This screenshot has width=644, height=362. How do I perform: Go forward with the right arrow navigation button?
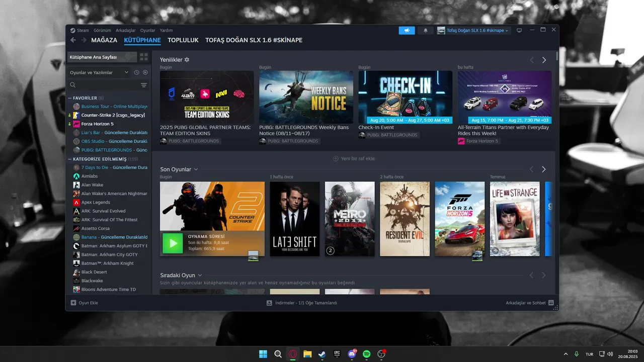click(x=84, y=40)
